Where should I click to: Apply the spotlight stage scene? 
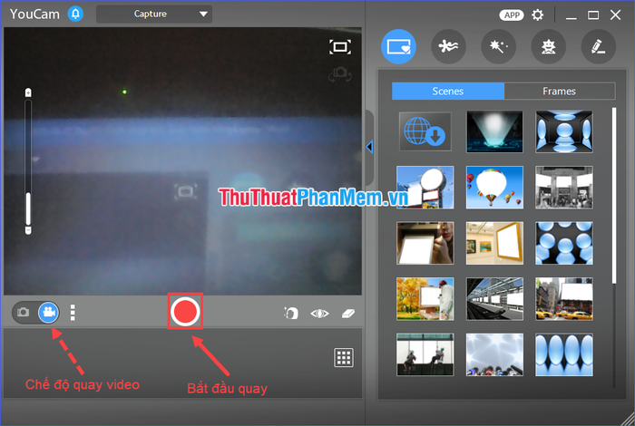pos(494,131)
